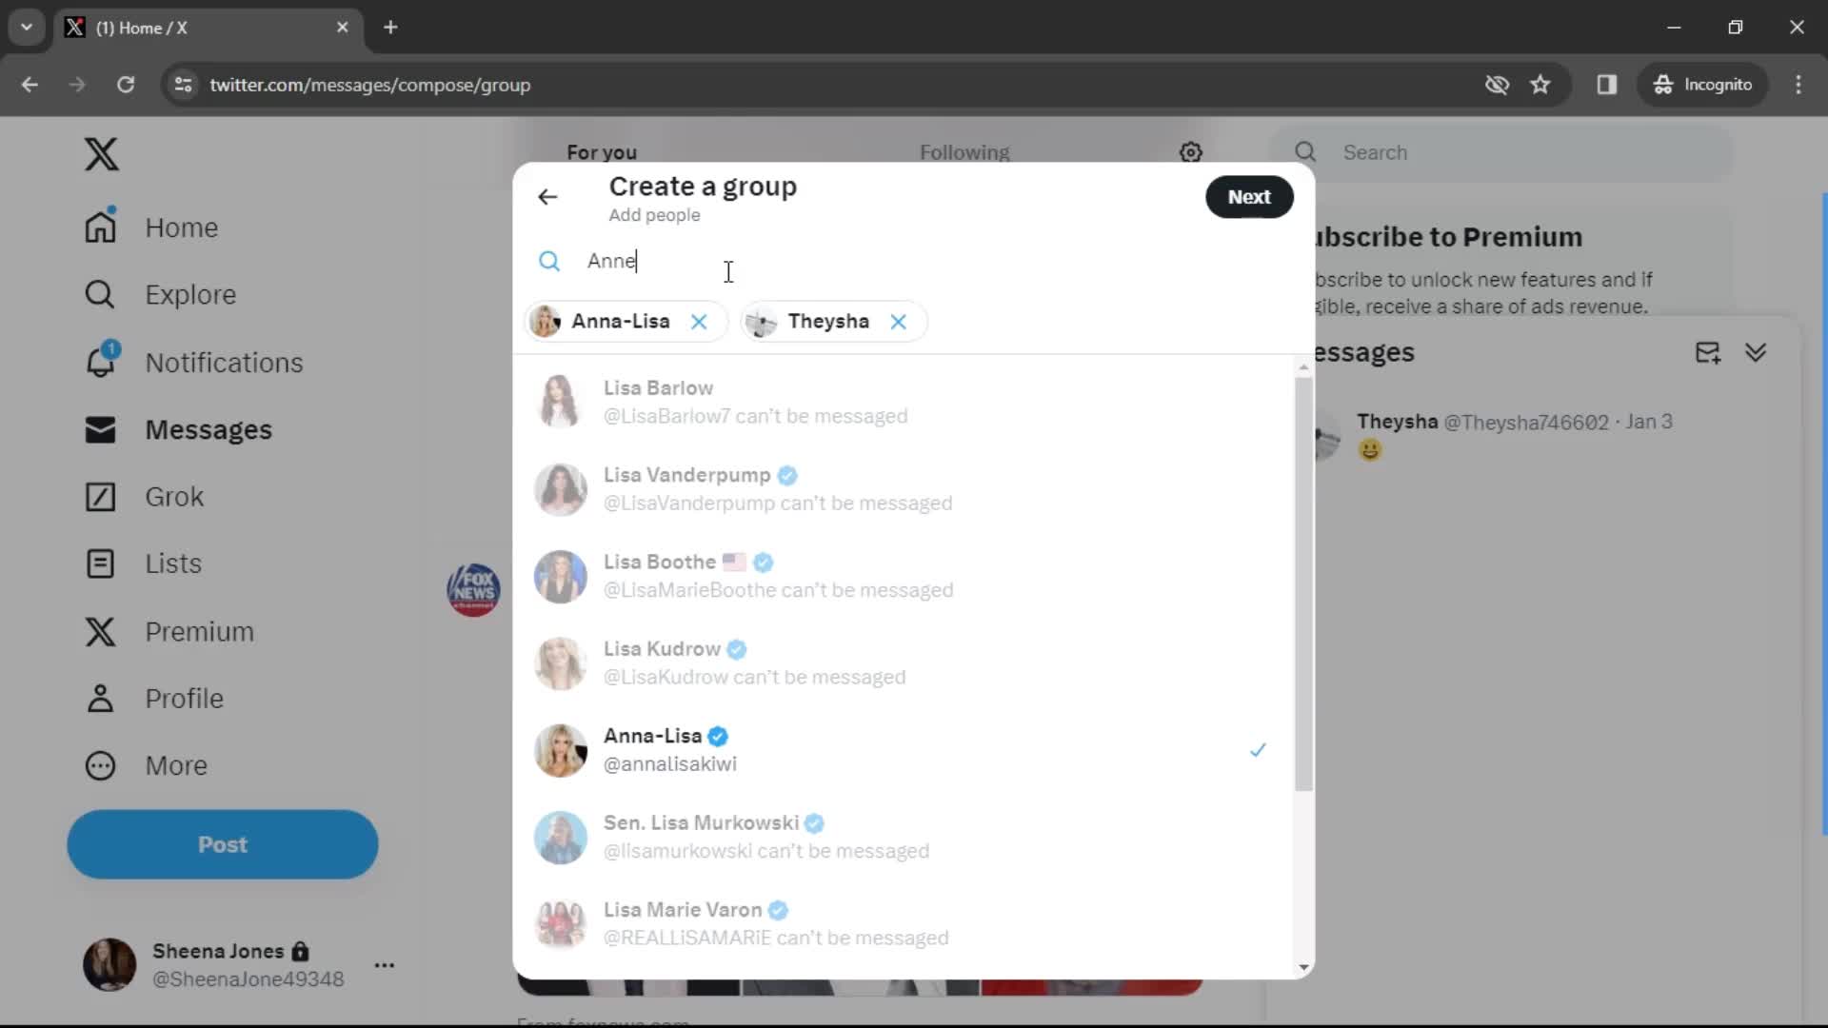
Task: Select the 'For you' tab
Action: click(x=604, y=153)
